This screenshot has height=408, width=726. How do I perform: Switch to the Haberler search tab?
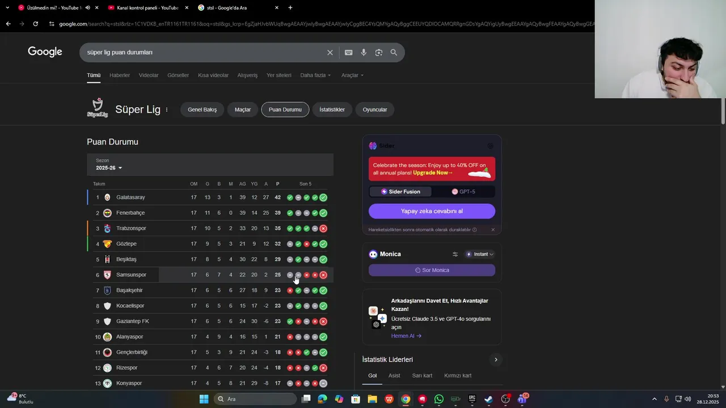coord(120,75)
